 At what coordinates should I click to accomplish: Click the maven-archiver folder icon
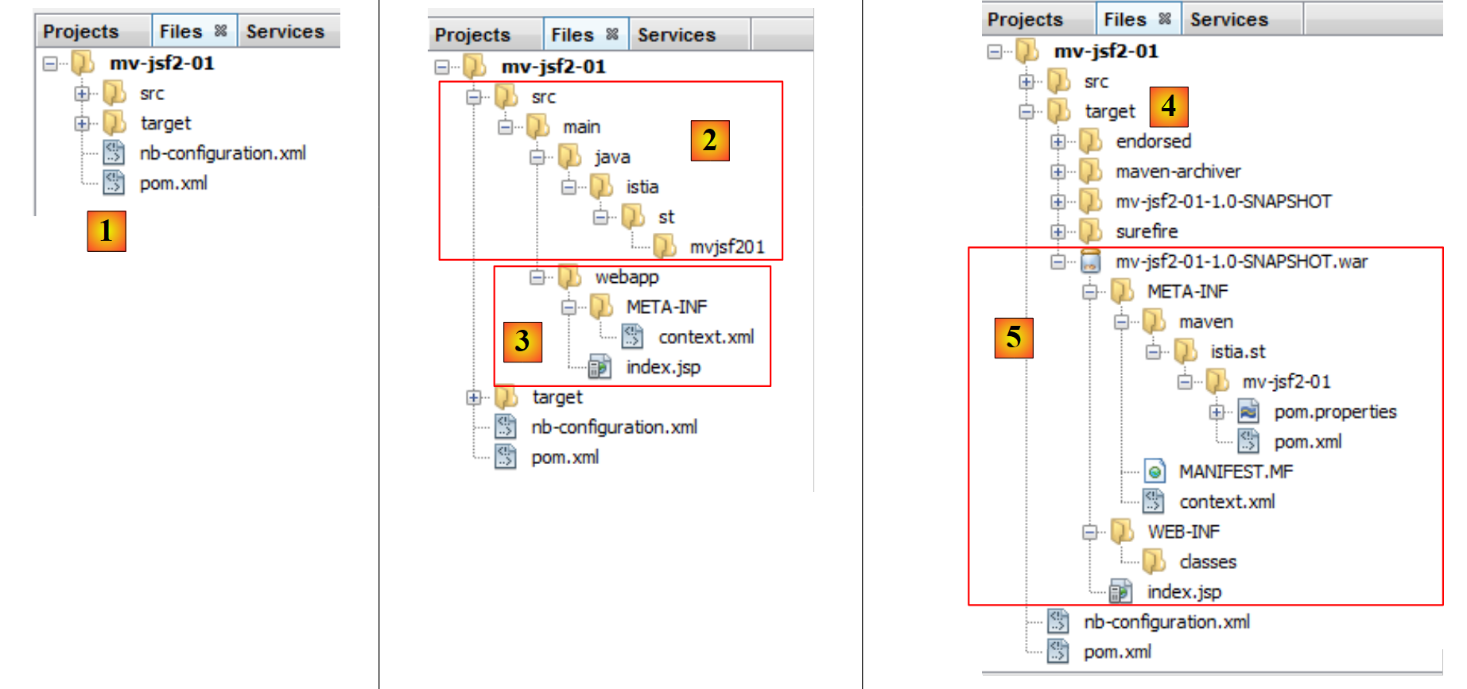1090,172
